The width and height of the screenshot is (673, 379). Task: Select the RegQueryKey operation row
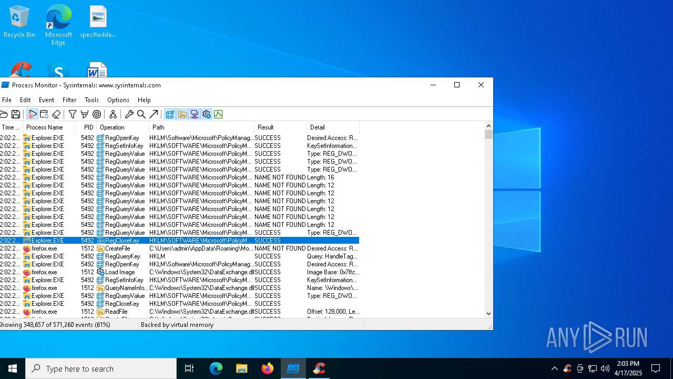click(x=179, y=256)
